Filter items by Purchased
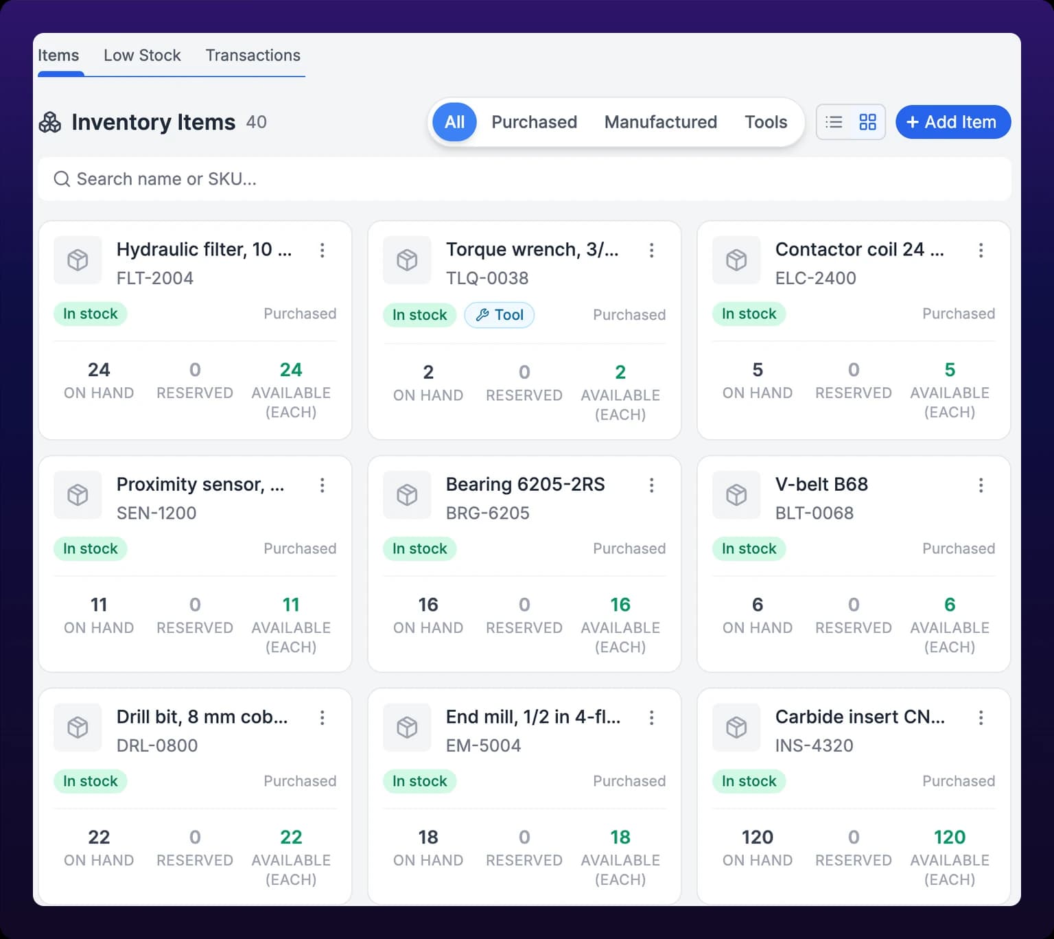1054x939 pixels. 534,122
